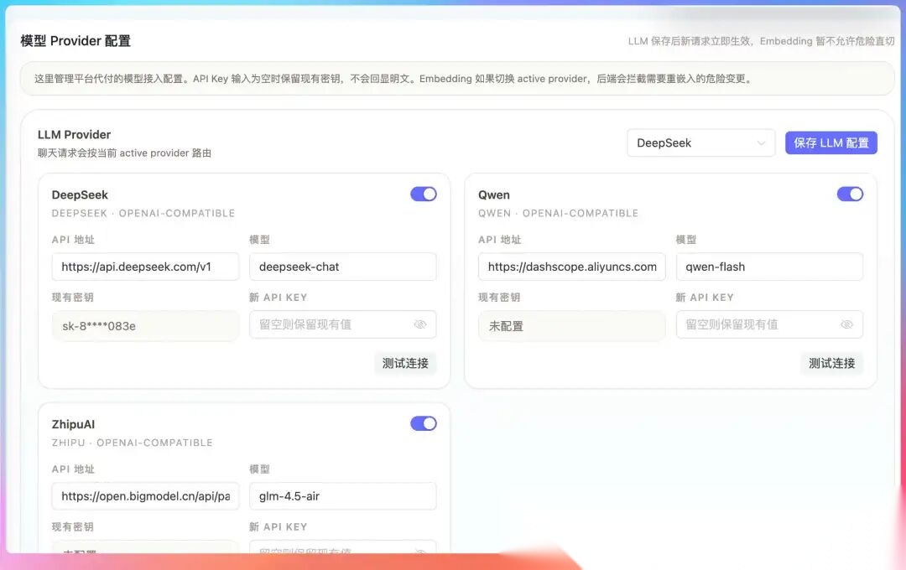Test Qwen connection with 测试连接

(x=831, y=363)
